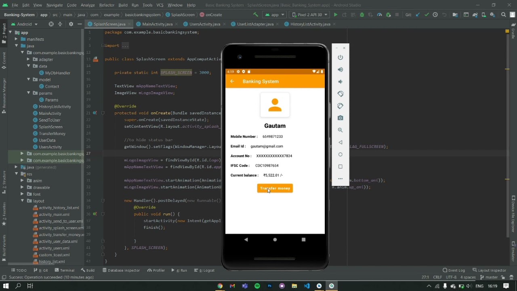Tap back arrow in Banking System app bar

tap(232, 82)
